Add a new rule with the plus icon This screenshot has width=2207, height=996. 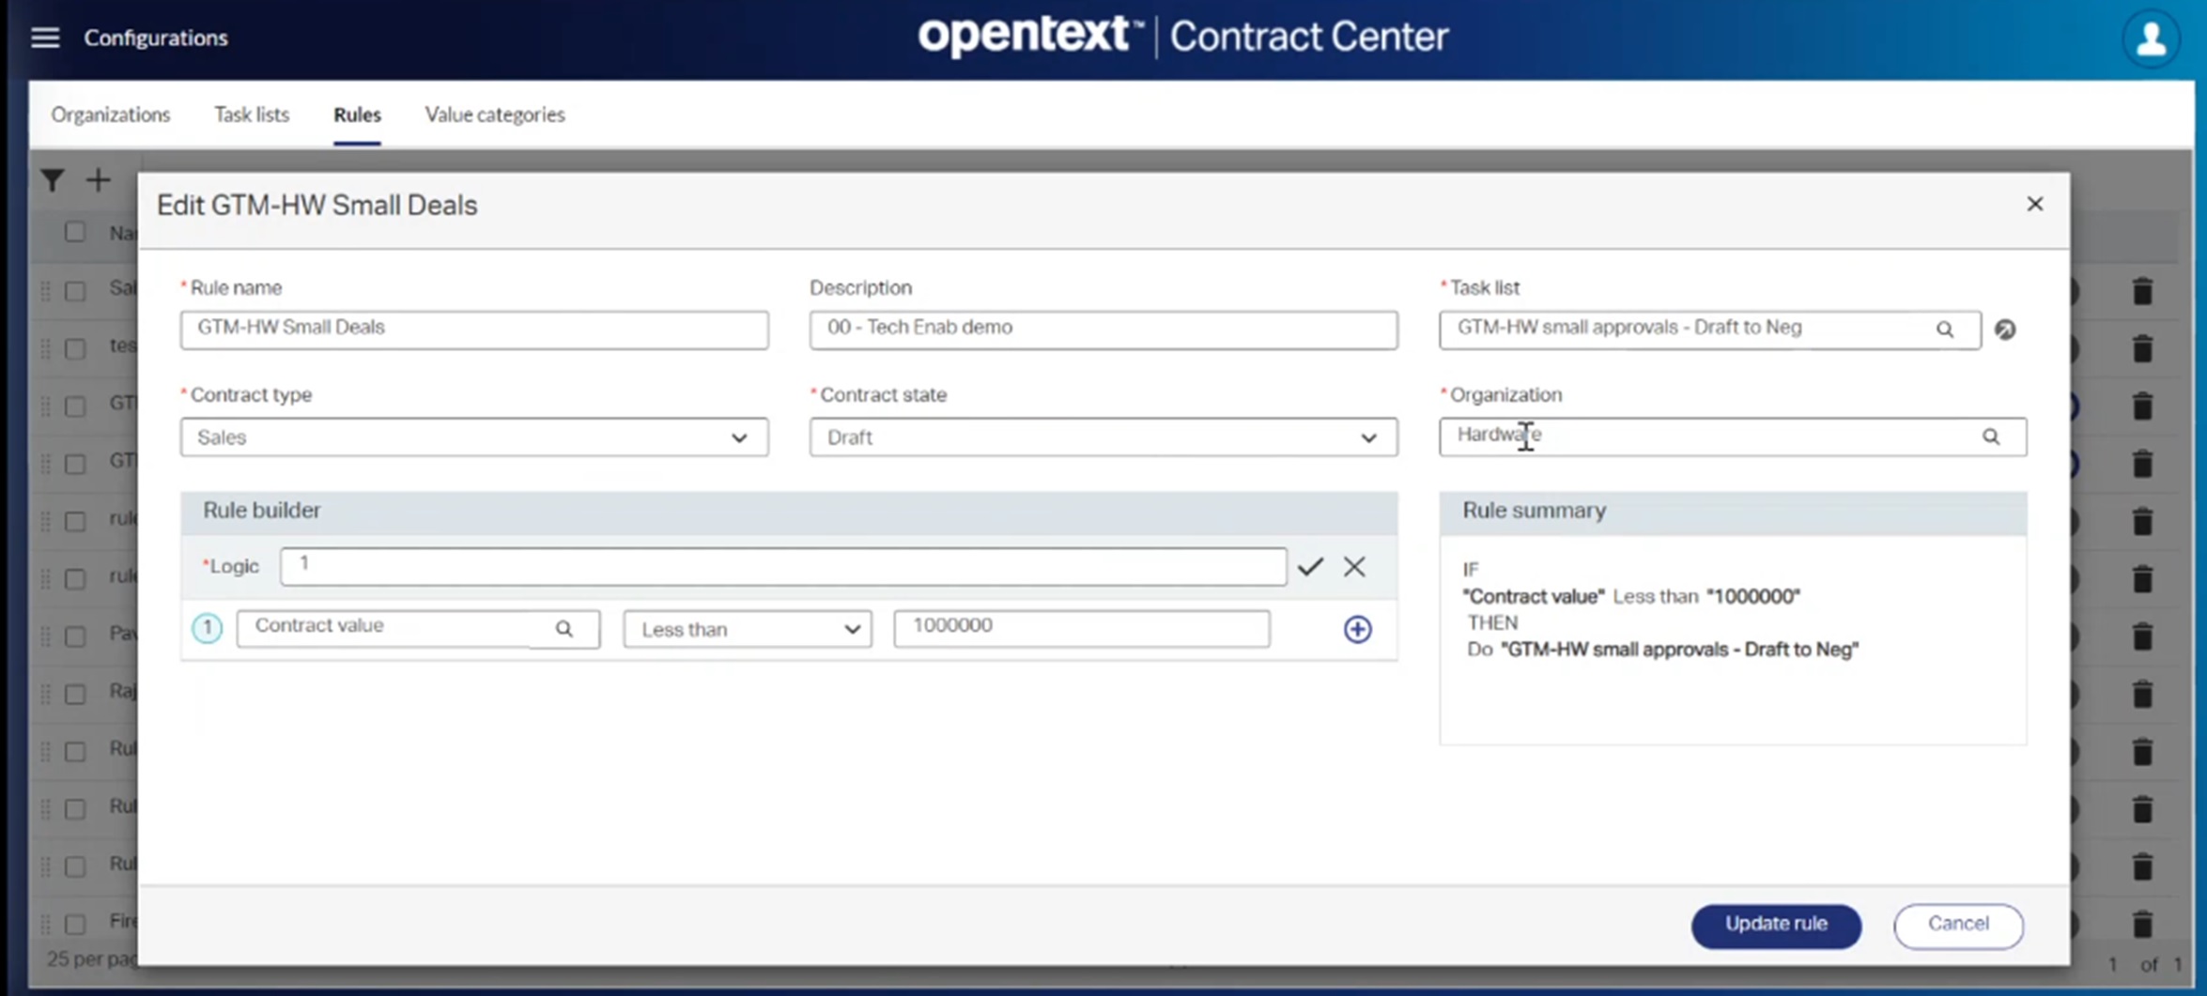(x=98, y=180)
